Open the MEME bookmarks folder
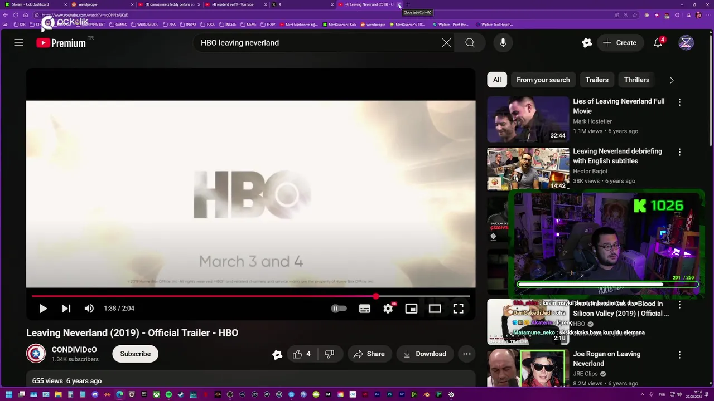This screenshot has height=401, width=714. pos(248,25)
